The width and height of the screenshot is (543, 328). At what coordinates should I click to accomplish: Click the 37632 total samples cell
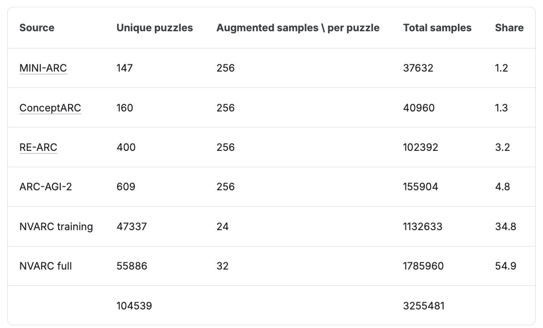[418, 68]
